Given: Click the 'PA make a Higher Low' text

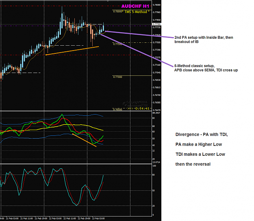Looking at the screenshot, I should click(199, 144).
